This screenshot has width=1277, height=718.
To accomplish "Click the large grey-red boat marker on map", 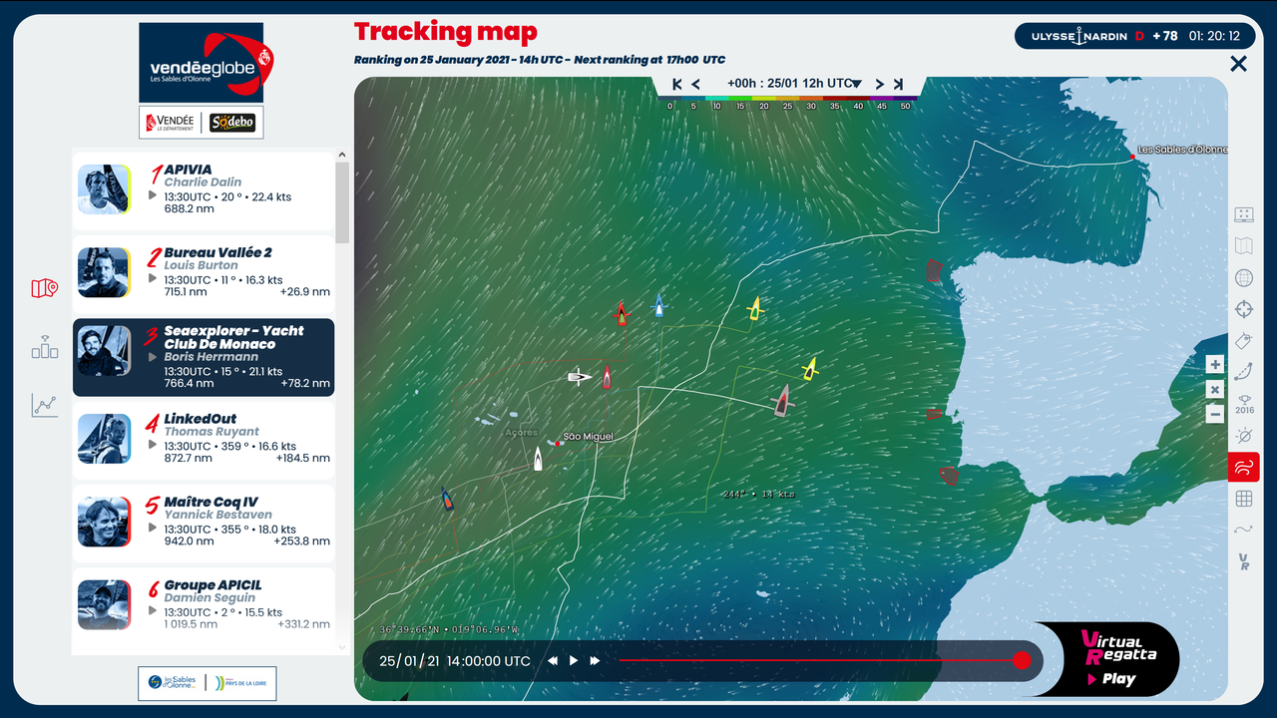I will (782, 401).
